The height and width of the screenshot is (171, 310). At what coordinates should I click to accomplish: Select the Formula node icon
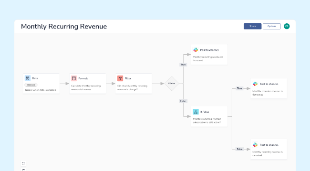pos(74,78)
